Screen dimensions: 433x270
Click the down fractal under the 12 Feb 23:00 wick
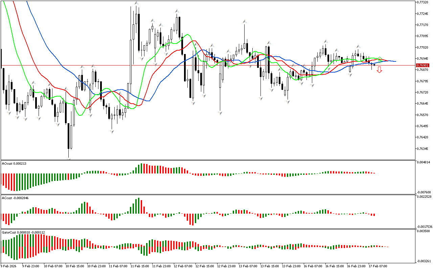(x=220, y=113)
